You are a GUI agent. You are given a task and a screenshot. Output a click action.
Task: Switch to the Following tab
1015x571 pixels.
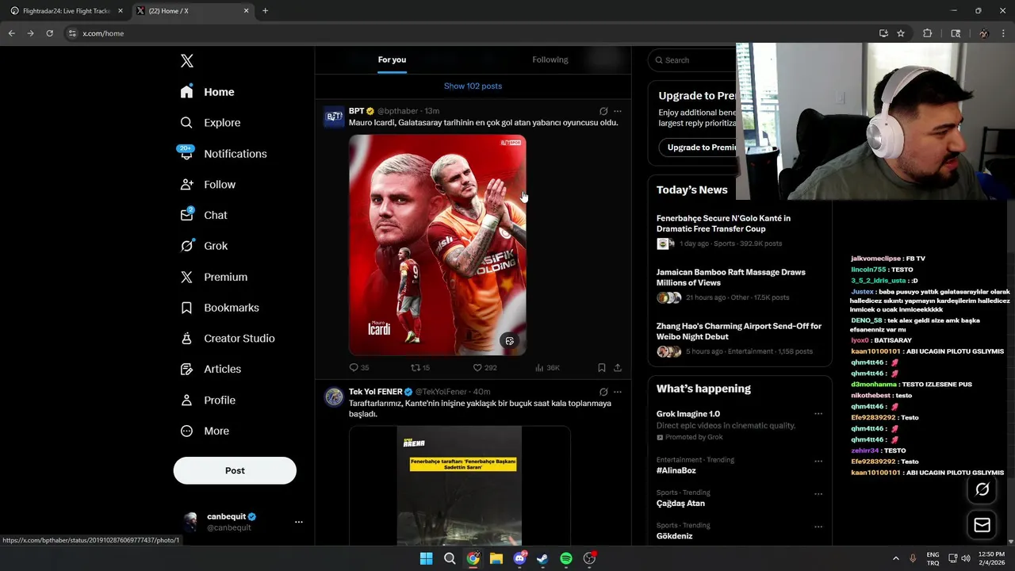[550, 59]
